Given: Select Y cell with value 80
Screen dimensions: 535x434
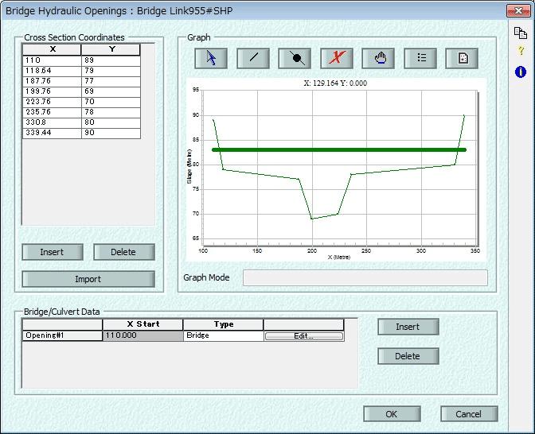Looking at the screenshot, I should tap(111, 122).
